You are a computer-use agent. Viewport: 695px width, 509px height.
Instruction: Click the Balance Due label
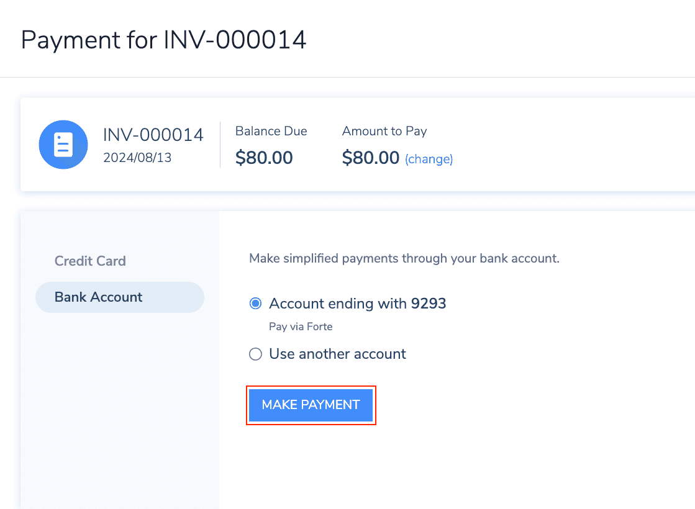271,131
